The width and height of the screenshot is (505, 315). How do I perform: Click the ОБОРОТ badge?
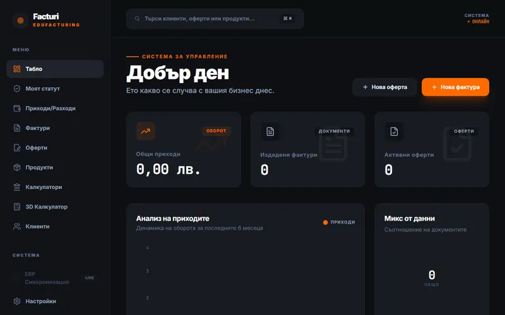217,131
